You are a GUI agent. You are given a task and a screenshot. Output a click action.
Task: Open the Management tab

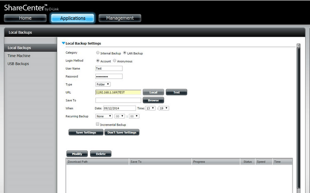[120, 18]
